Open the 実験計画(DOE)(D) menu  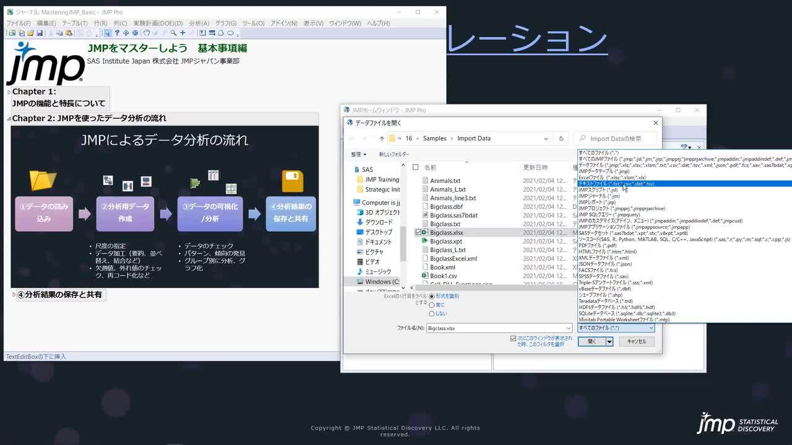158,23
